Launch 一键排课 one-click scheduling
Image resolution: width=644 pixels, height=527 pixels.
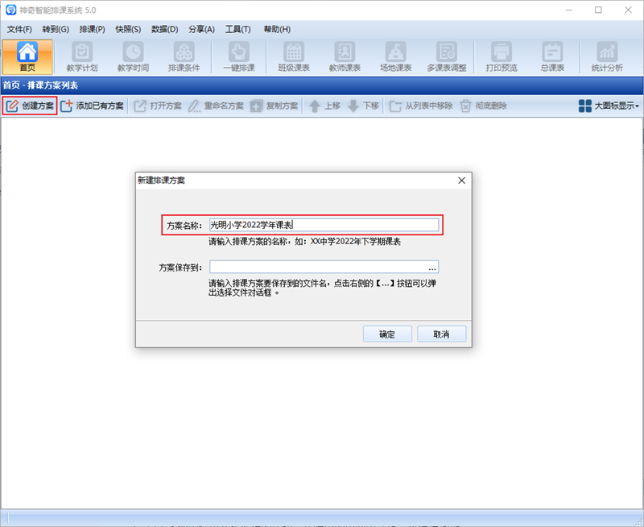tap(239, 56)
